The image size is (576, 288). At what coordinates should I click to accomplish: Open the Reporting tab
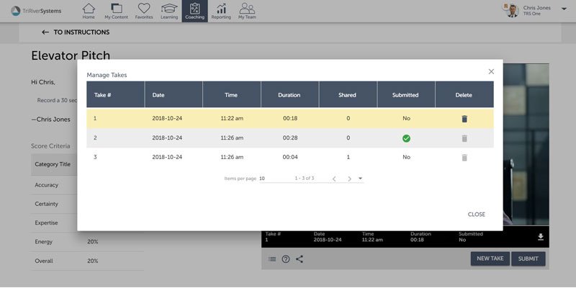tap(221, 11)
